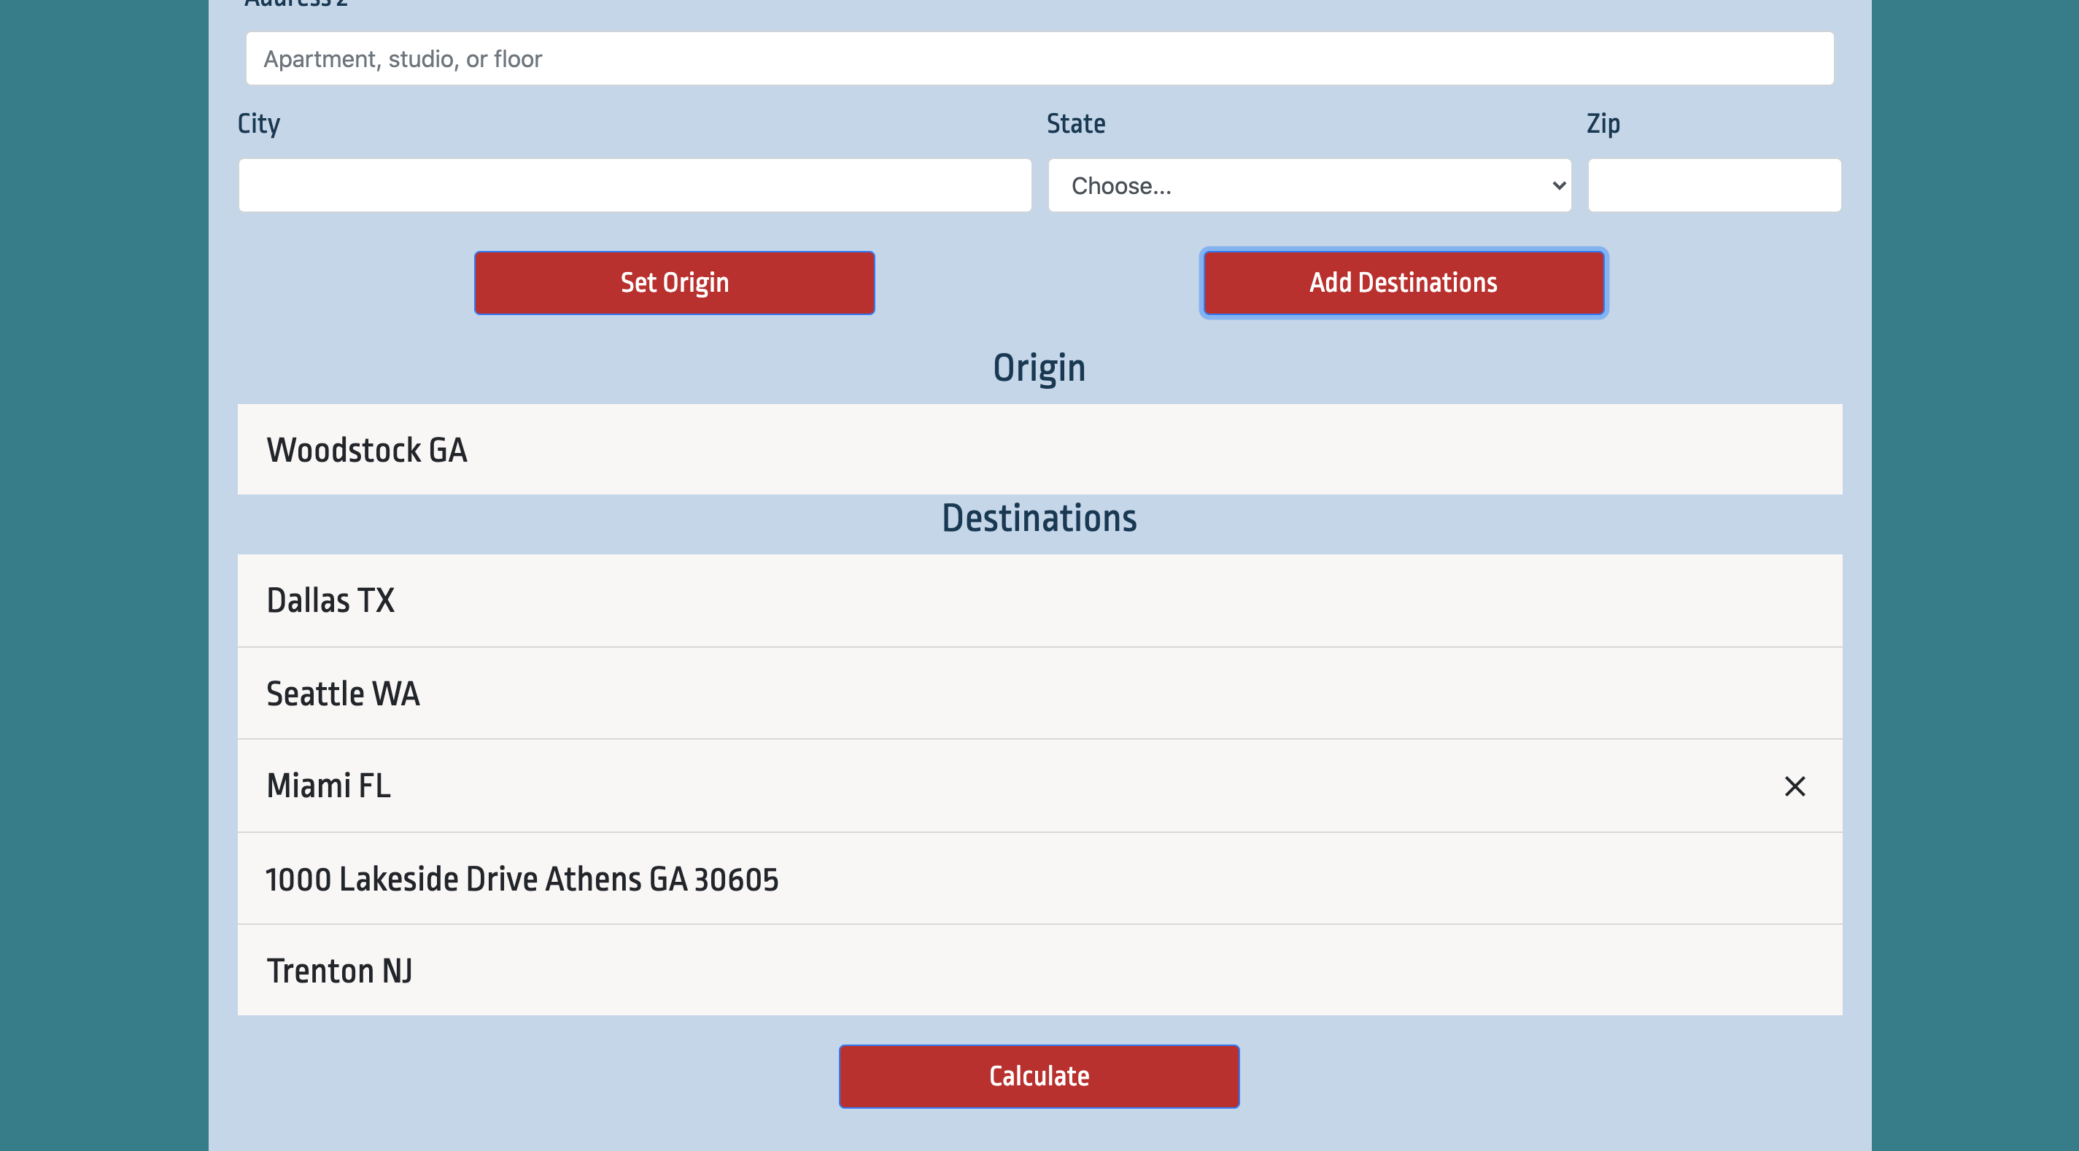Click the City label
The width and height of the screenshot is (2079, 1151).
[259, 124]
